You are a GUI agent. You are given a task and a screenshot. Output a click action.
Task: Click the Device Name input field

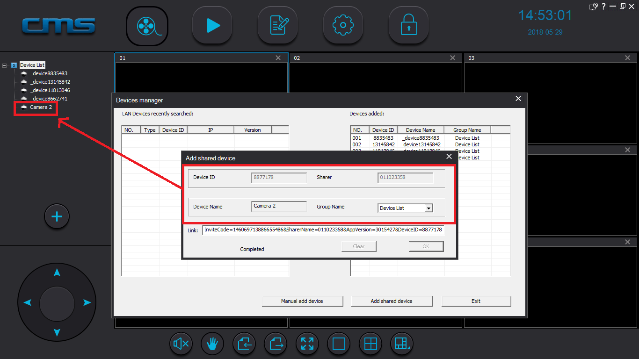(x=279, y=206)
